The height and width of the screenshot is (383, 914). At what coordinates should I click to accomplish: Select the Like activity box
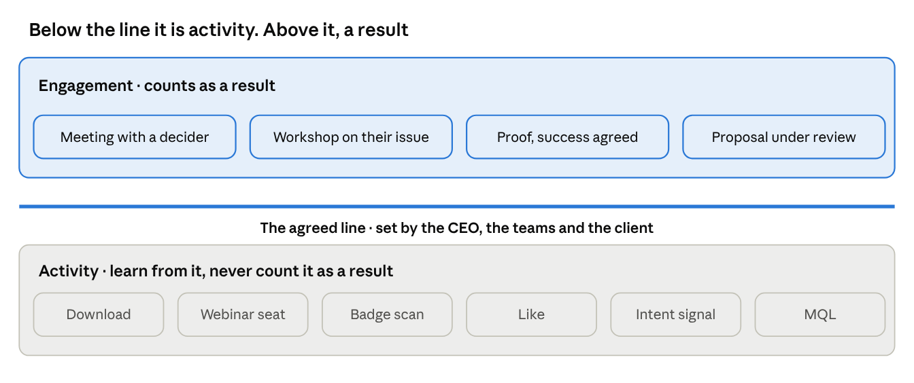click(531, 314)
